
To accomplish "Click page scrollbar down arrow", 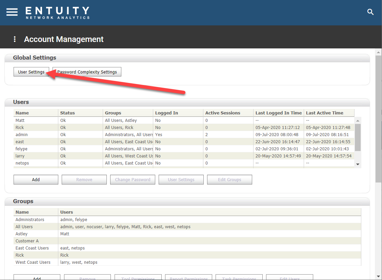I will point(378,276).
